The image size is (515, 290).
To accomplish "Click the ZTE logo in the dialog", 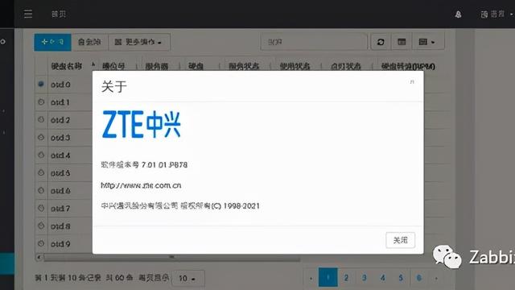I will click(x=142, y=124).
